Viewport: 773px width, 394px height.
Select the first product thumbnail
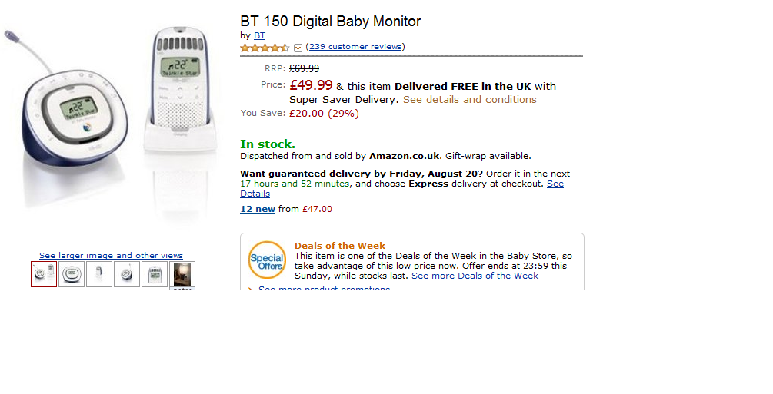(44, 274)
